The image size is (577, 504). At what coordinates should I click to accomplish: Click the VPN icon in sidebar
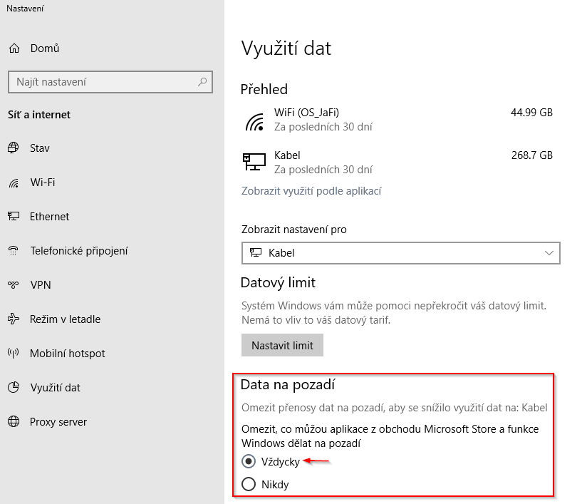pyautogui.click(x=14, y=285)
